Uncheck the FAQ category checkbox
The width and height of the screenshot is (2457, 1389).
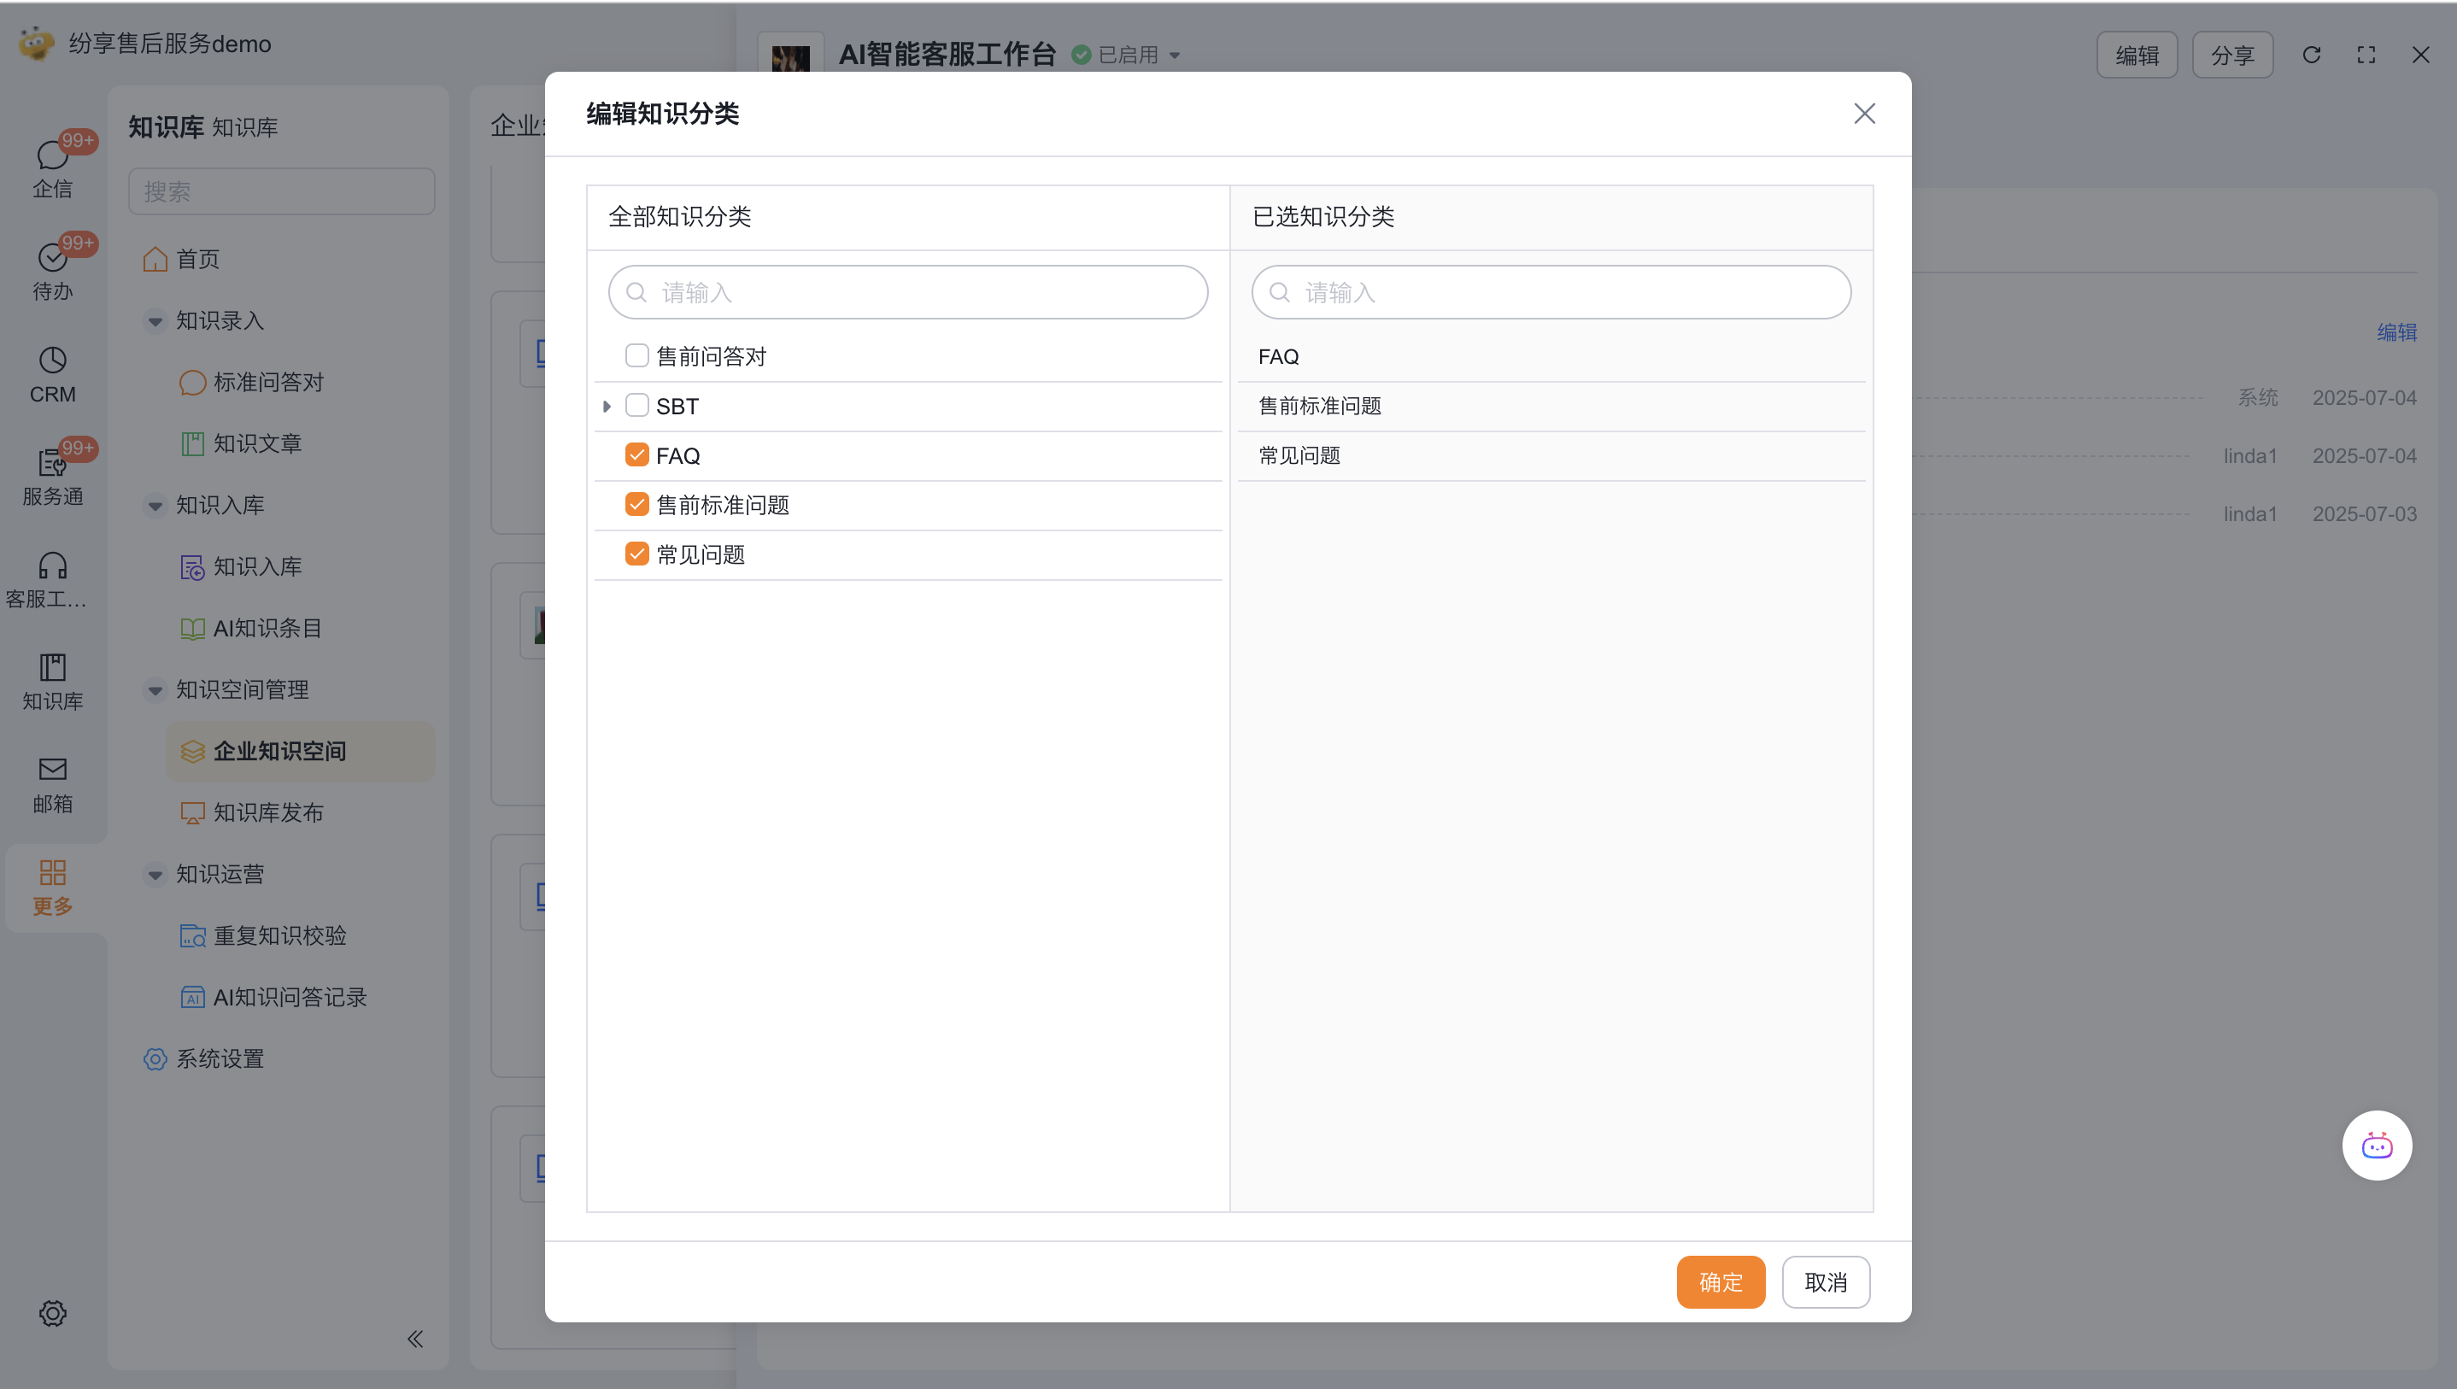(636, 455)
